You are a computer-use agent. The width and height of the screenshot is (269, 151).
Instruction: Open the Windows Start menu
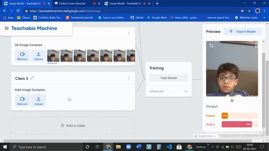tap(5, 147)
